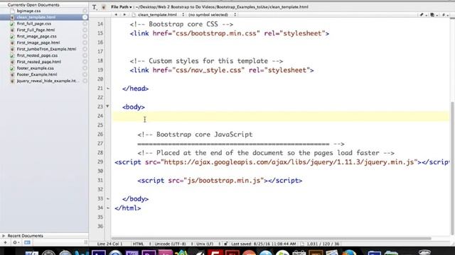The height and width of the screenshot is (255, 455).
Task: Close Footer_Example.html using its circle button
Action: (x=85, y=74)
